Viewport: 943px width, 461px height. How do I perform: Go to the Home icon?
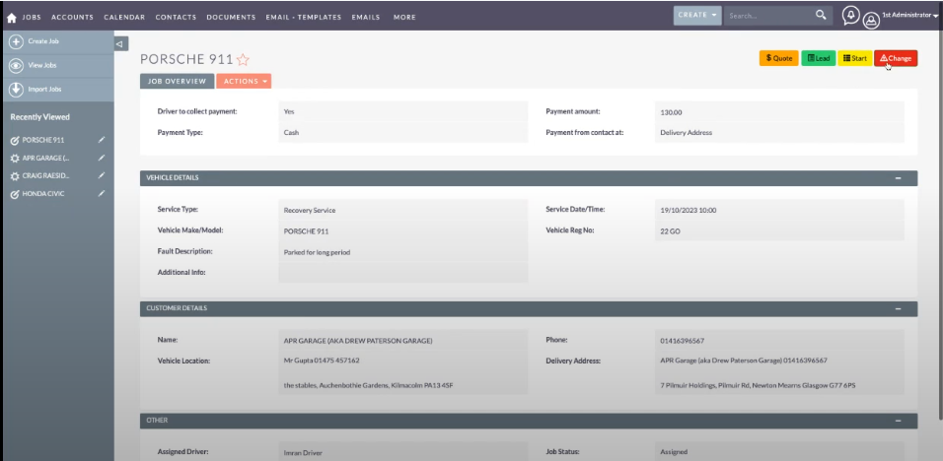(x=12, y=18)
